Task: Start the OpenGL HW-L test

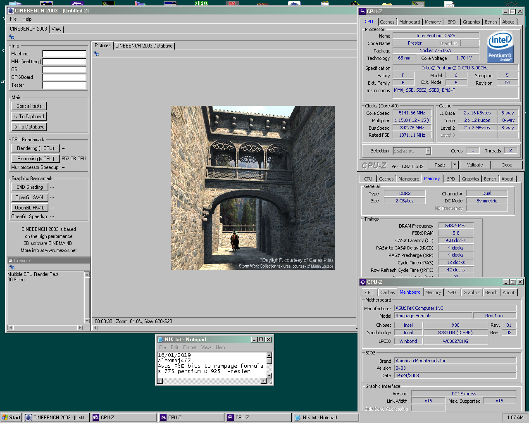Action: pyautogui.click(x=30, y=208)
